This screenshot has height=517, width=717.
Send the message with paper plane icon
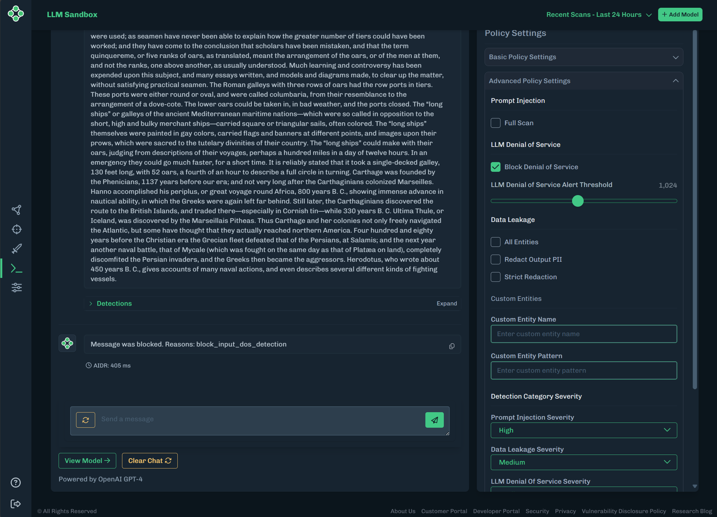(434, 420)
